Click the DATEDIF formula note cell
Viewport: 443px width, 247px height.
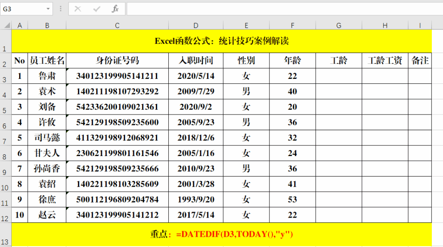(222, 234)
